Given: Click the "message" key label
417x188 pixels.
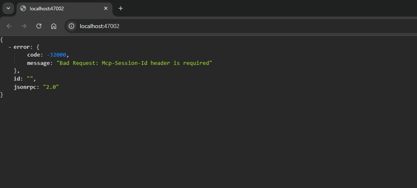Looking at the screenshot, I should (39, 63).
